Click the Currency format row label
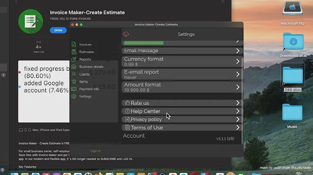Image resolution: width=313 pixels, height=175 pixels. tap(144, 59)
